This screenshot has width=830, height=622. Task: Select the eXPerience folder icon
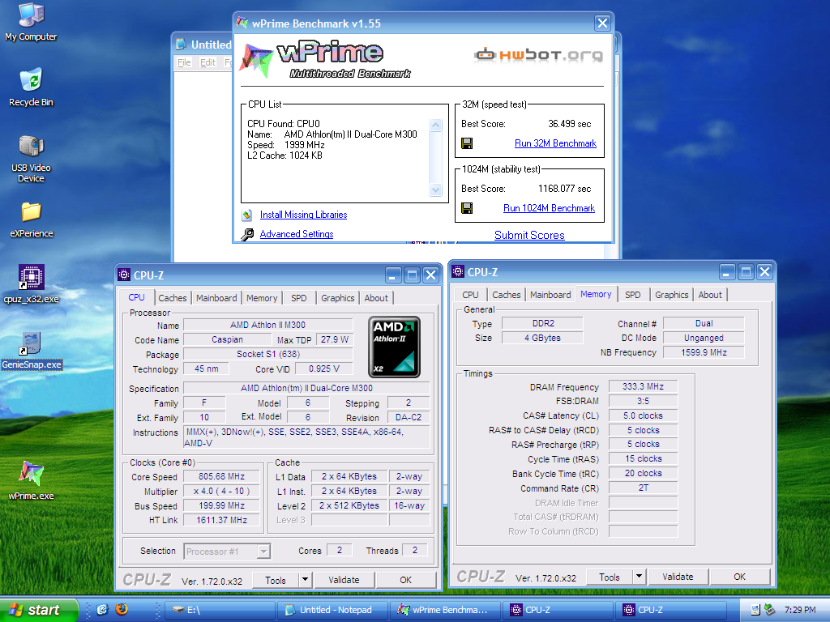pos(31,219)
